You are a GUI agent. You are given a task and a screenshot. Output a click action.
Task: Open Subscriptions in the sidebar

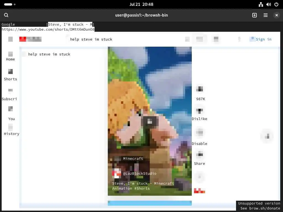pyautogui.click(x=9, y=95)
